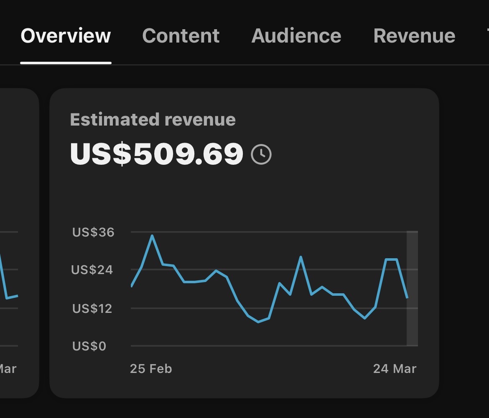Click the 24 Mar end date label
489x418 pixels.
point(395,369)
